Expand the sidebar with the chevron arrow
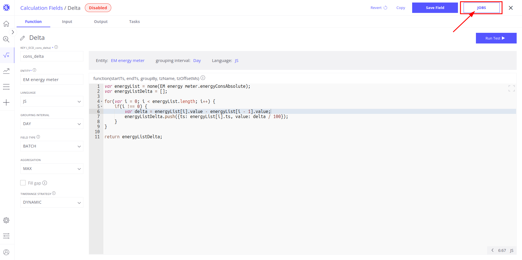This screenshot has width=522, height=260. tap(13, 32)
